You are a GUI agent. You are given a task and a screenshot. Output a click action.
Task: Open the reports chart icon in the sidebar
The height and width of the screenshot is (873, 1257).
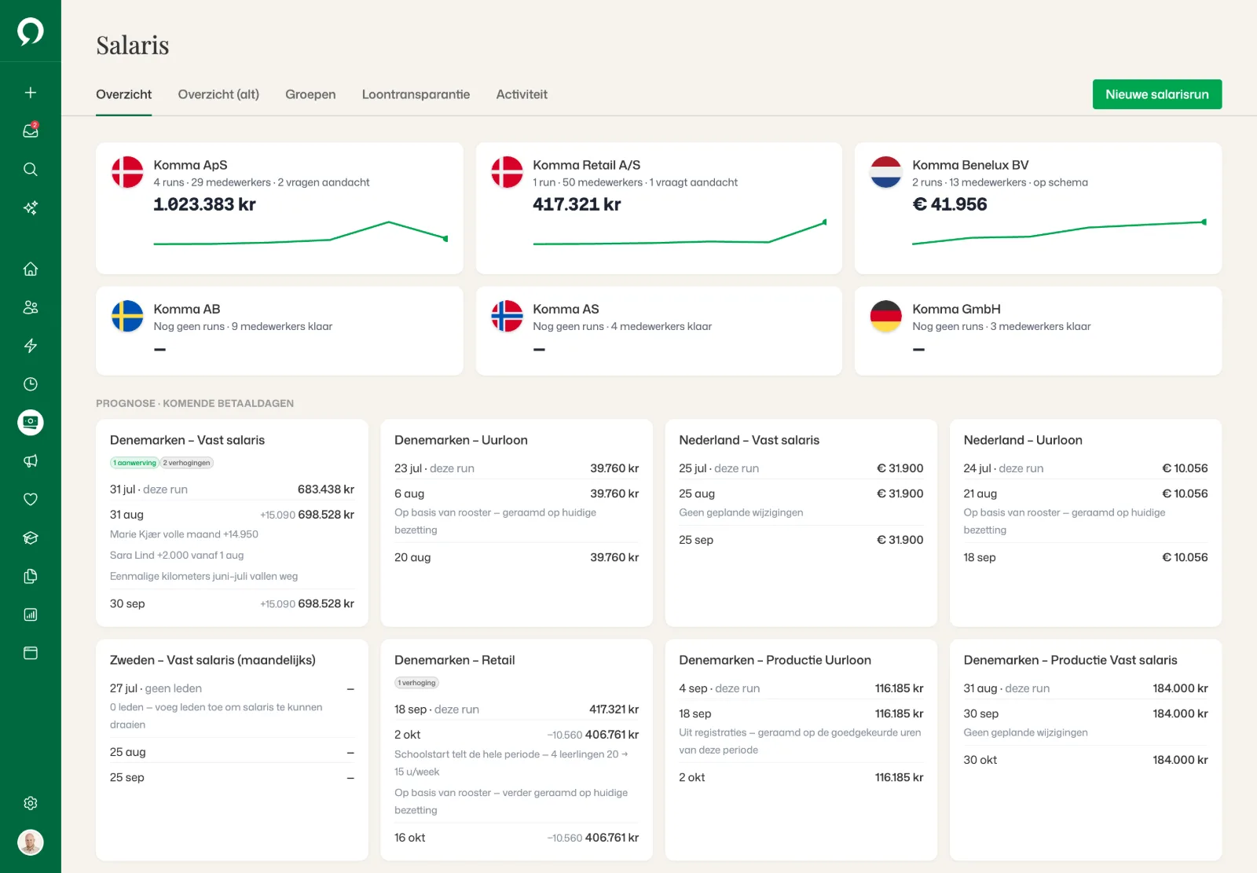pos(31,614)
